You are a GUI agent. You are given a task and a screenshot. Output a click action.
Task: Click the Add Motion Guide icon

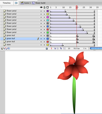tap(5, 48)
